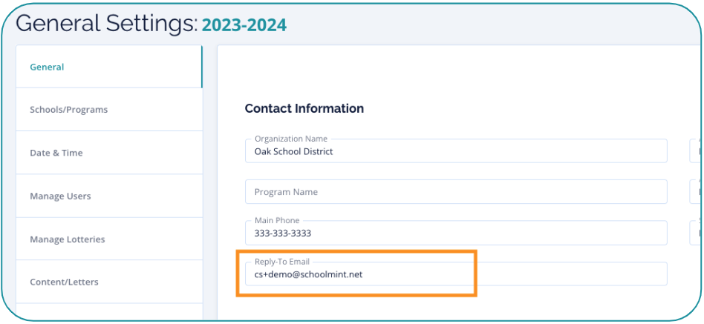Screen dimensions: 704x324
Task: Open the Content/Letters tab
Action: 64,282
